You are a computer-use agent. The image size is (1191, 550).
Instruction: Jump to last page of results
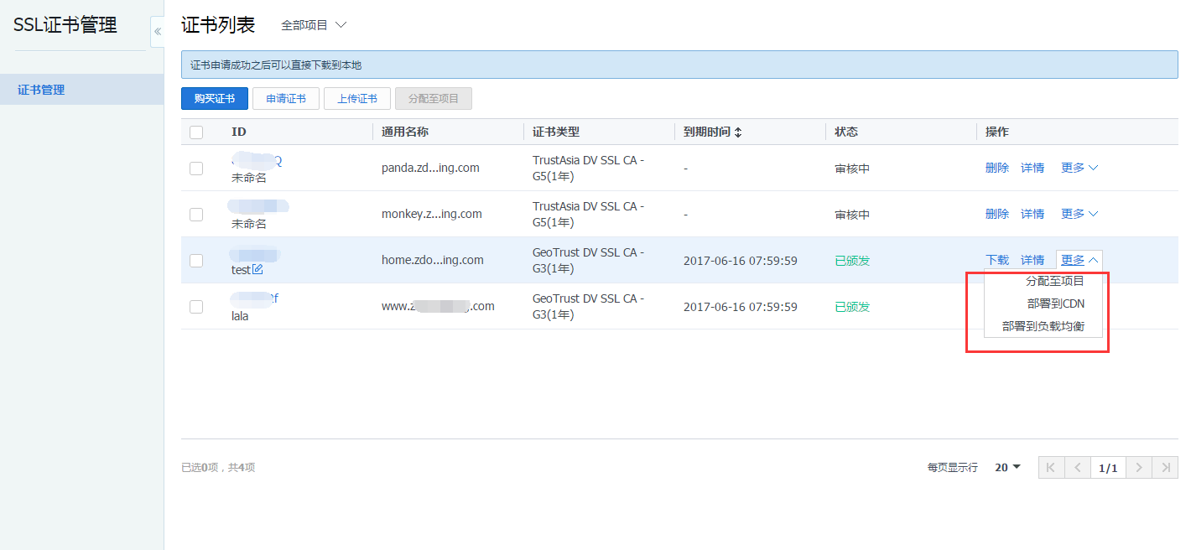coord(1165,468)
